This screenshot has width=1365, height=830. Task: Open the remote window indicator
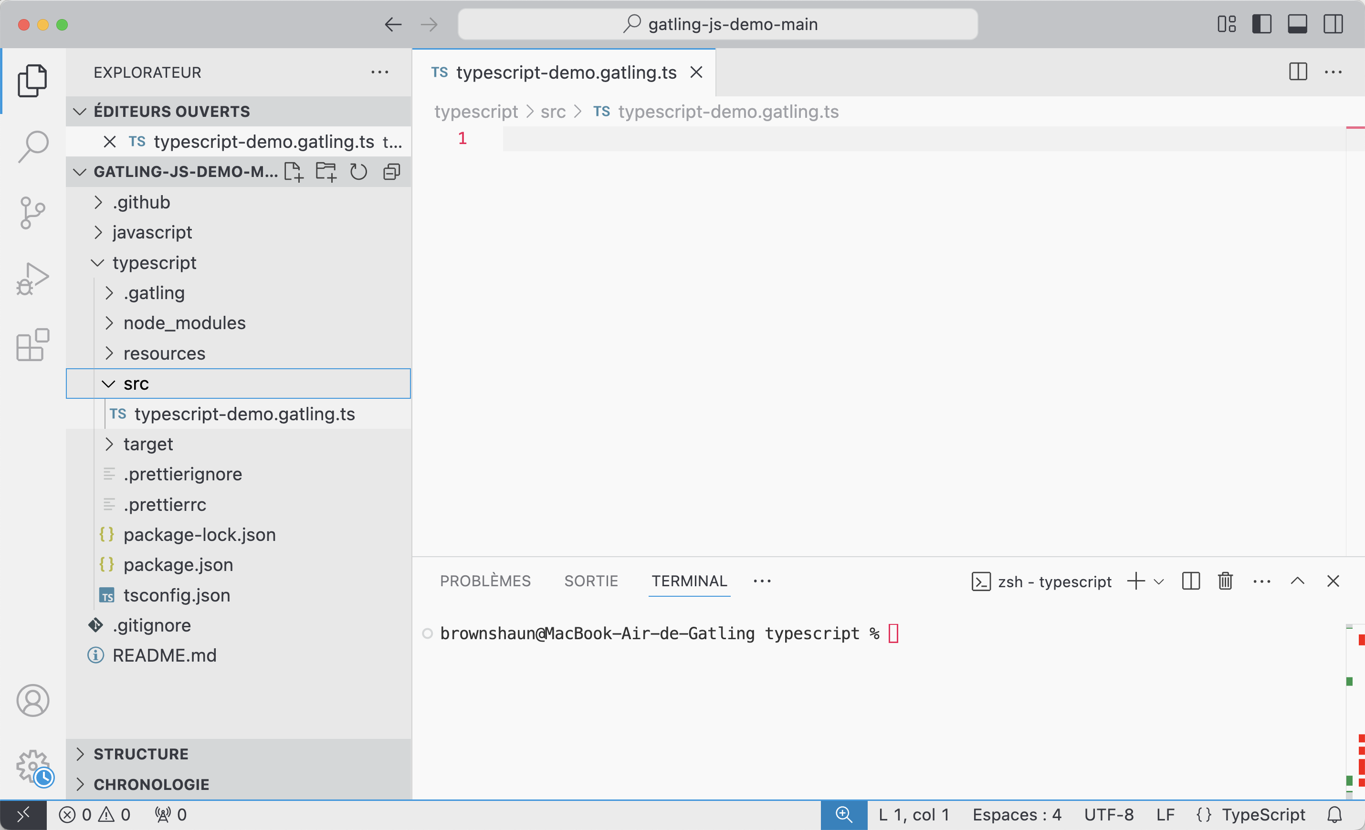point(23,814)
